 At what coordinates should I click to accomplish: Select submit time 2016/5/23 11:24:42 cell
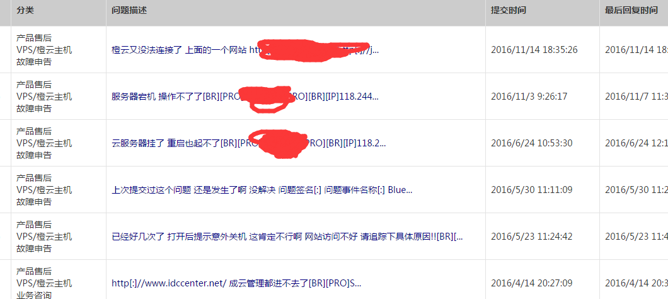532,237
